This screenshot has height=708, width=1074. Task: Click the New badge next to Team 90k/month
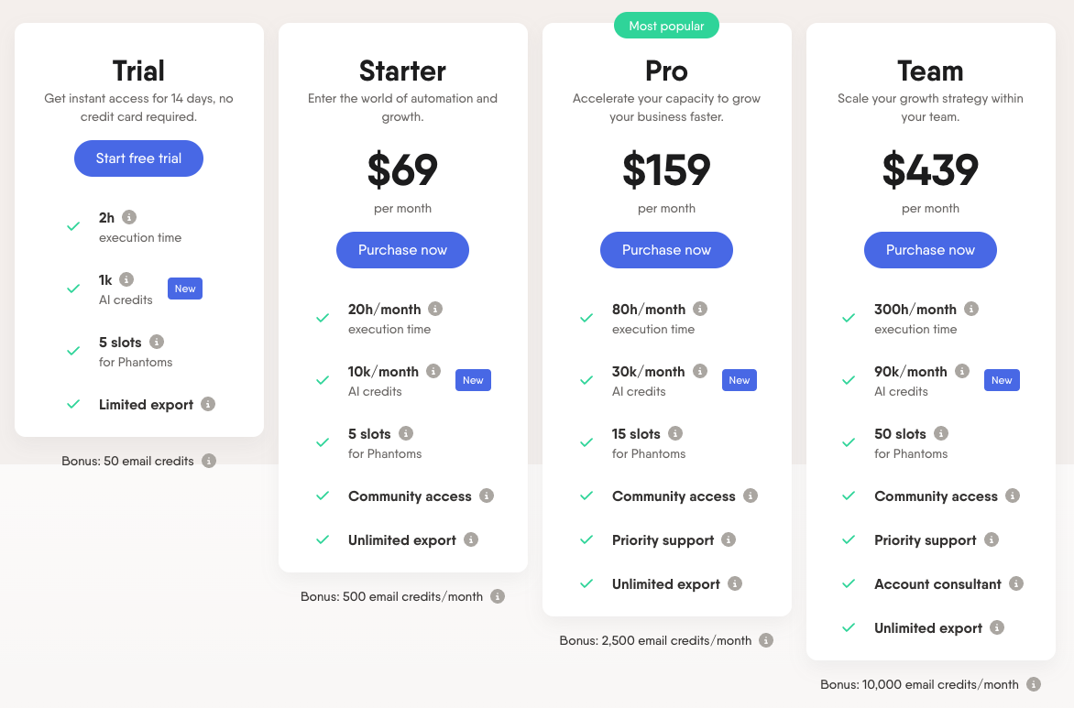[x=1002, y=380]
